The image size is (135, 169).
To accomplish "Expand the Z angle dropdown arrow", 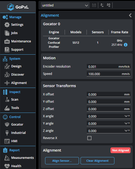I will tap(126, 131).
